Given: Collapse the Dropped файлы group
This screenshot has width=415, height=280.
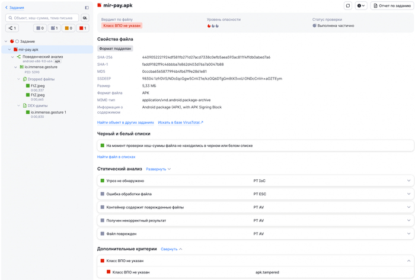Looking at the screenshot, I should click(18, 79).
